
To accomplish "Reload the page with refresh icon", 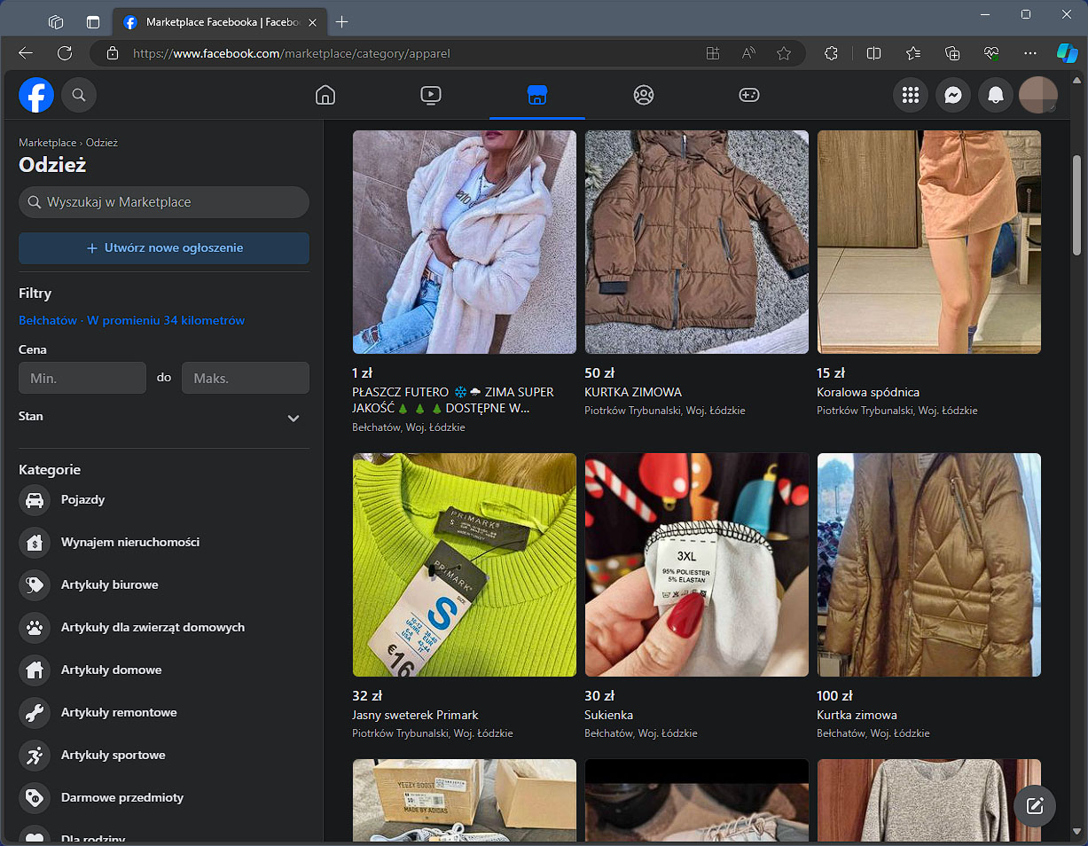I will pyautogui.click(x=65, y=53).
